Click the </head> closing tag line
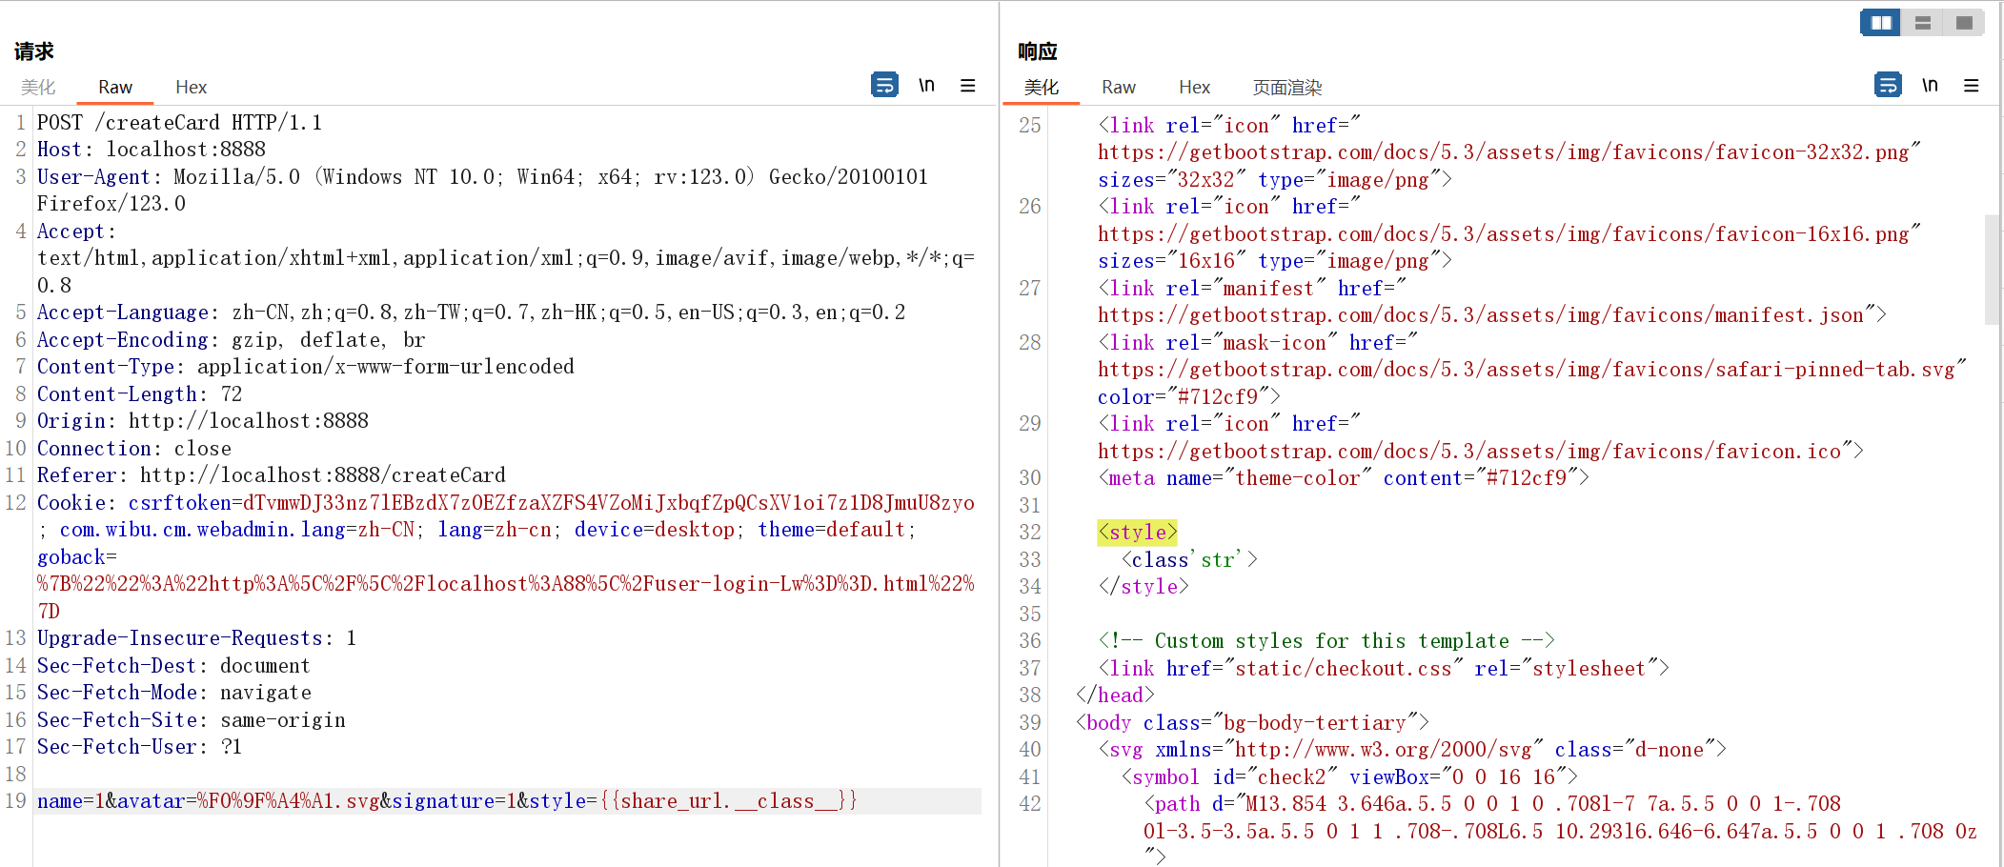 1115,695
